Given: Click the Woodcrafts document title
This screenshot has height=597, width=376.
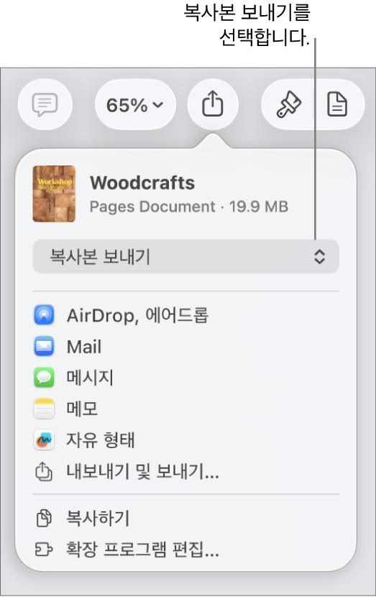Looking at the screenshot, I should pos(142,183).
